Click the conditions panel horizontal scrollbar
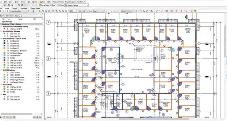Screen dimensions: 227x121 (x=16, y=114)
